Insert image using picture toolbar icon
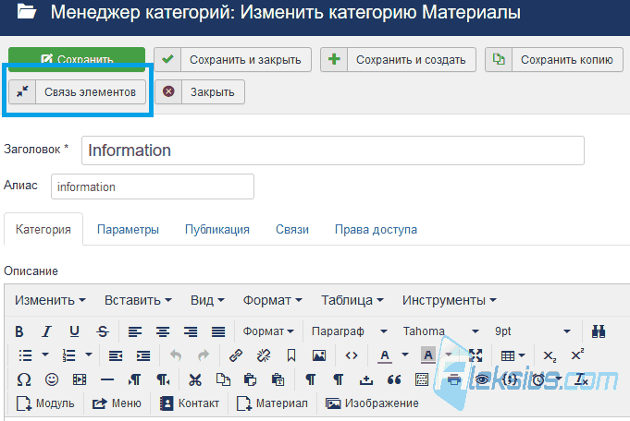The width and height of the screenshot is (630, 421). click(319, 355)
